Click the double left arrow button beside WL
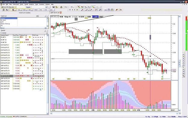 click(2, 7)
